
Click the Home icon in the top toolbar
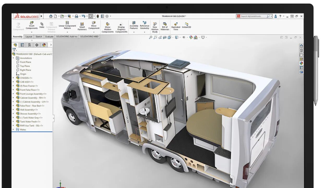point(51,16)
